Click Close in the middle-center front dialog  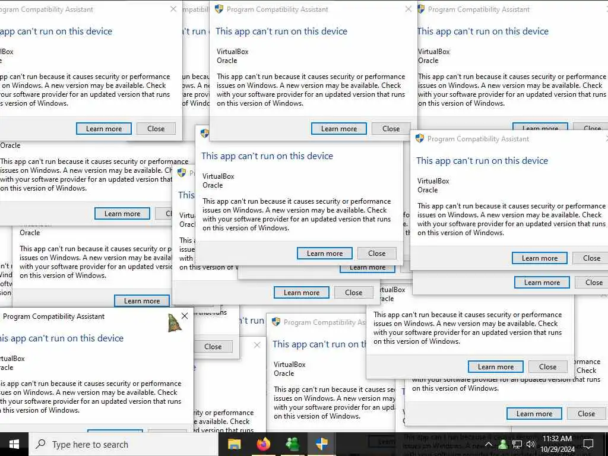(377, 253)
